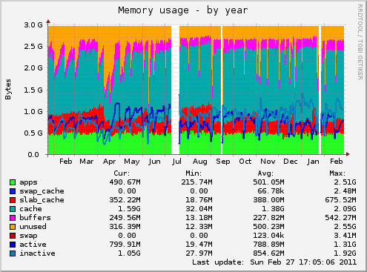The height and width of the screenshot is (272, 367).
Task: Click the chart title 'Memory usage - by year'
Action: click(x=183, y=10)
